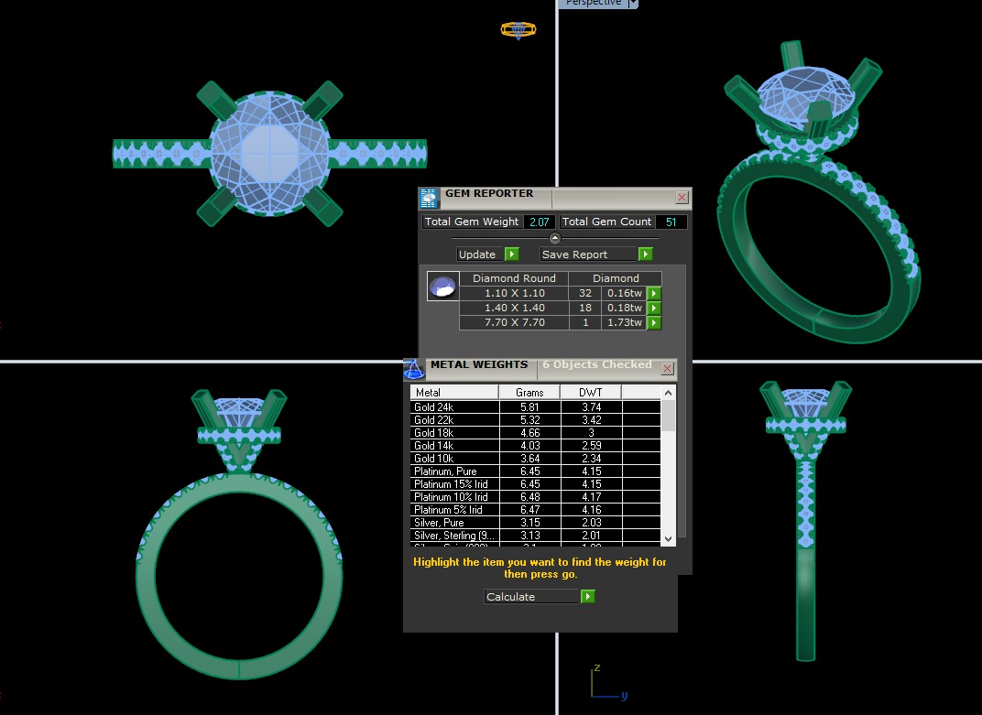Close the Metal Weights panel
This screenshot has width=982, height=715.
pos(667,369)
